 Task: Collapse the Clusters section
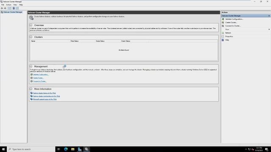point(31,37)
